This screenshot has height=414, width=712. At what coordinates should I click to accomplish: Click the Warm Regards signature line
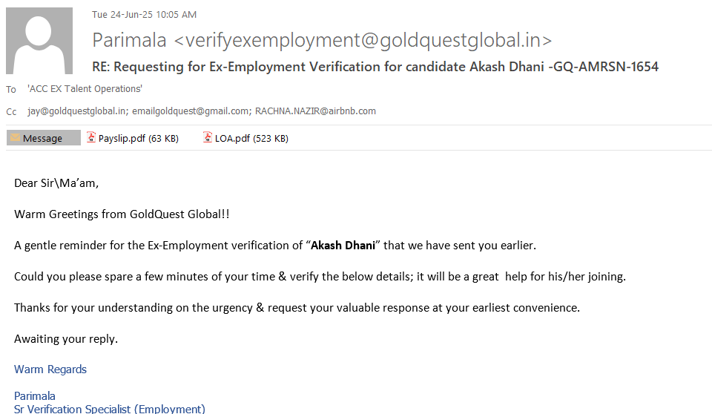click(50, 369)
